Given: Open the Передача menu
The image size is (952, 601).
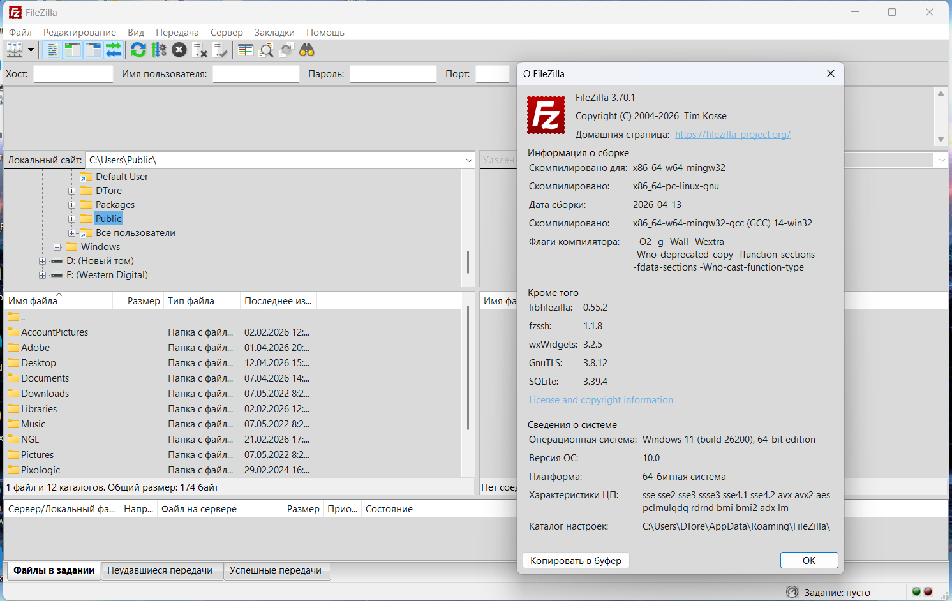Looking at the screenshot, I should click(177, 32).
